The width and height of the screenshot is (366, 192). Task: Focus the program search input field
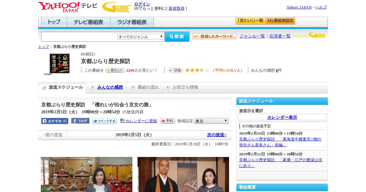(79, 37)
